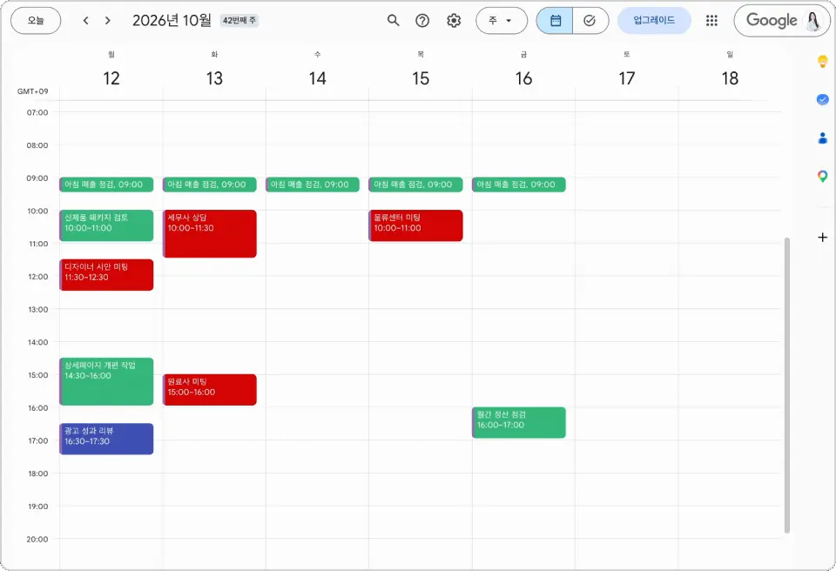This screenshot has width=836, height=571.
Task: Click the 42번째 주 week badge
Action: 239,21
